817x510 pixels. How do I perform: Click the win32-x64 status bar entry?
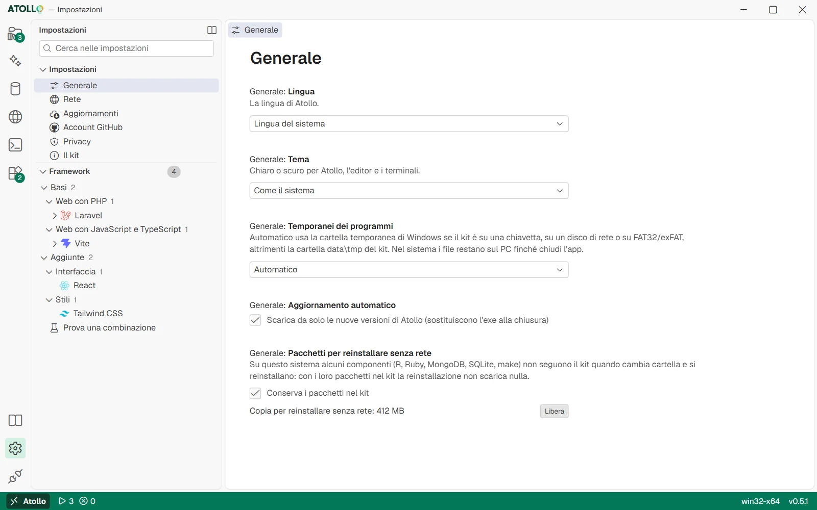point(760,501)
